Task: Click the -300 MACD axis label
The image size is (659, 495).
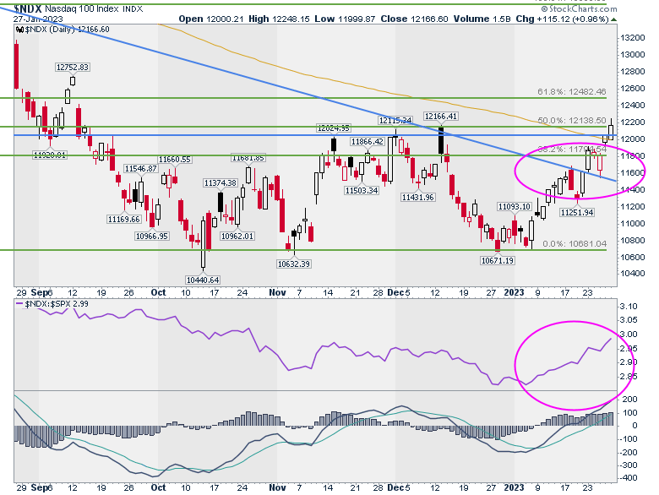Action: (x=629, y=465)
